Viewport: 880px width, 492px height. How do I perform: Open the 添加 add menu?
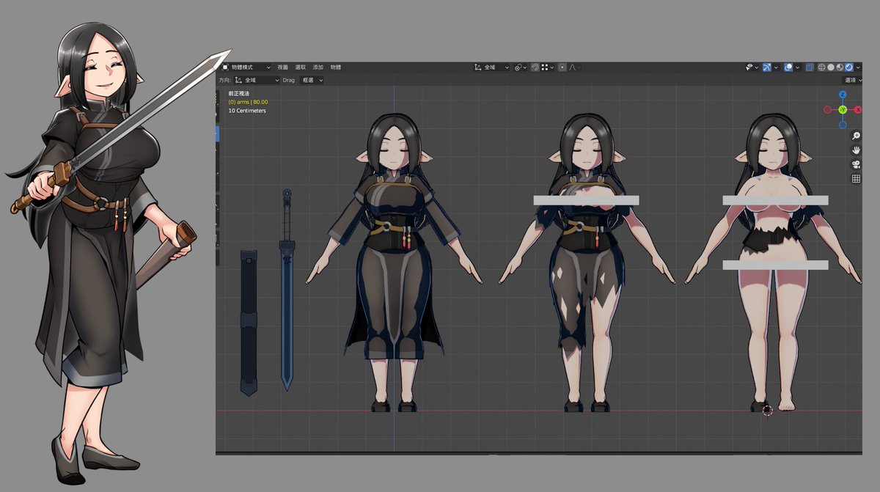(318, 67)
